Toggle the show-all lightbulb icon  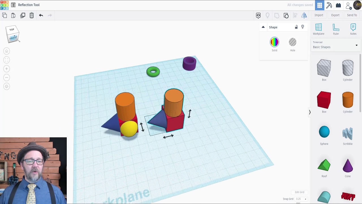tap(268, 15)
